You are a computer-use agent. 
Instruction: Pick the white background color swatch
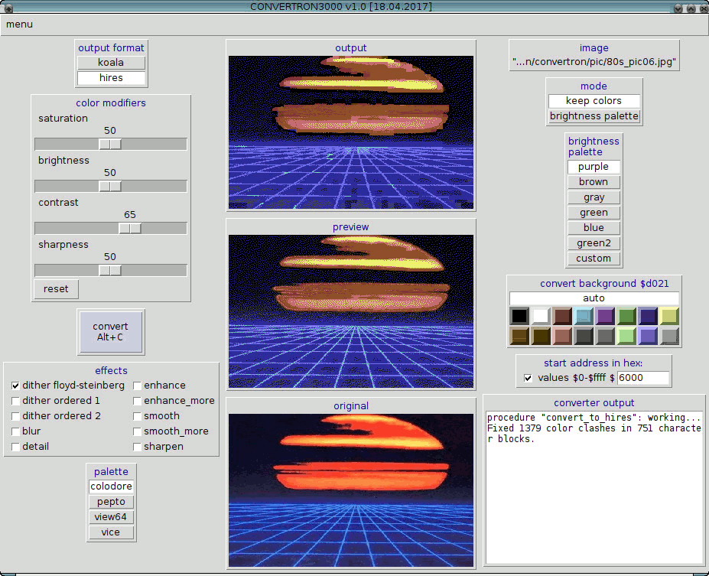pyautogui.click(x=541, y=316)
